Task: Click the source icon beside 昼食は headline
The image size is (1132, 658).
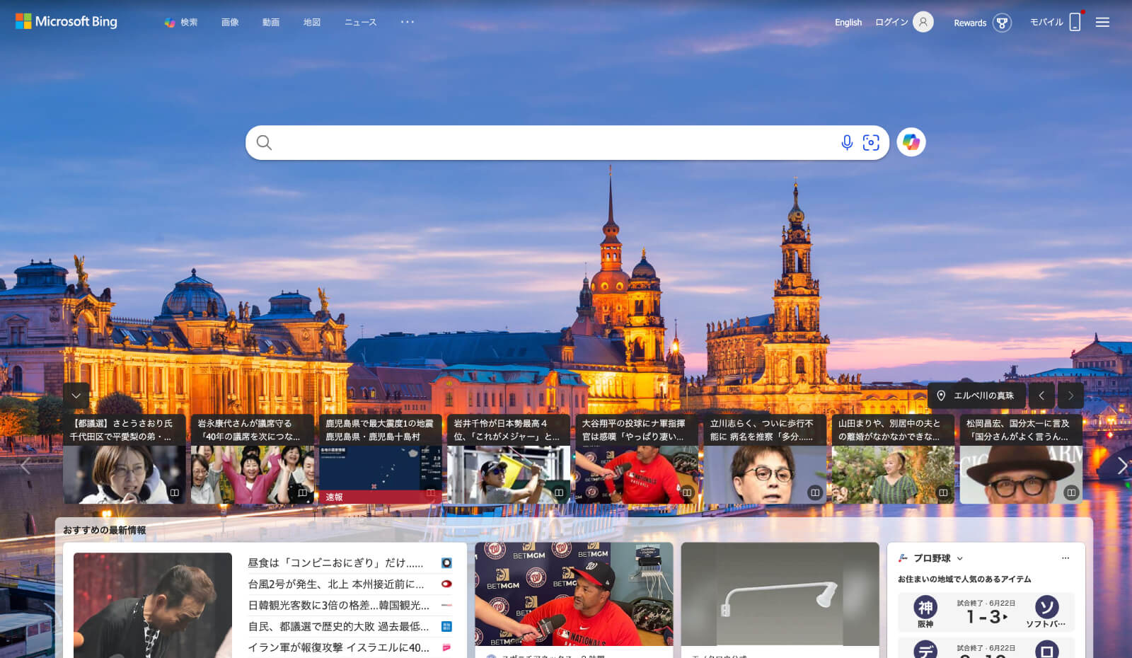Action: pos(446,563)
